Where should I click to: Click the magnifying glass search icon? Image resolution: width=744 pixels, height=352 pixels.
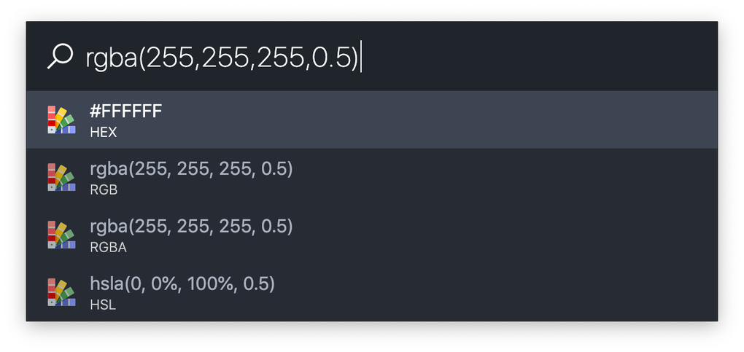pyautogui.click(x=61, y=56)
